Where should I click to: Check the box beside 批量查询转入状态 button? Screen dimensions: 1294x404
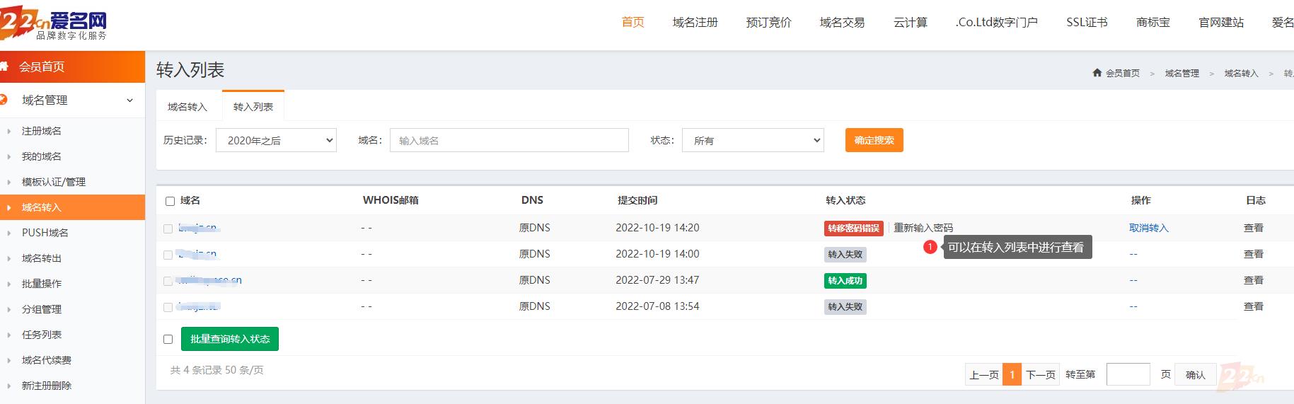click(x=168, y=340)
